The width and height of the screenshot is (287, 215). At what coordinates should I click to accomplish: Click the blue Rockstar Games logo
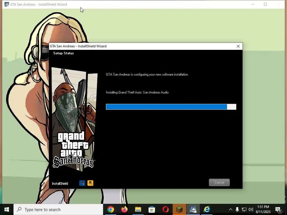tap(82, 183)
